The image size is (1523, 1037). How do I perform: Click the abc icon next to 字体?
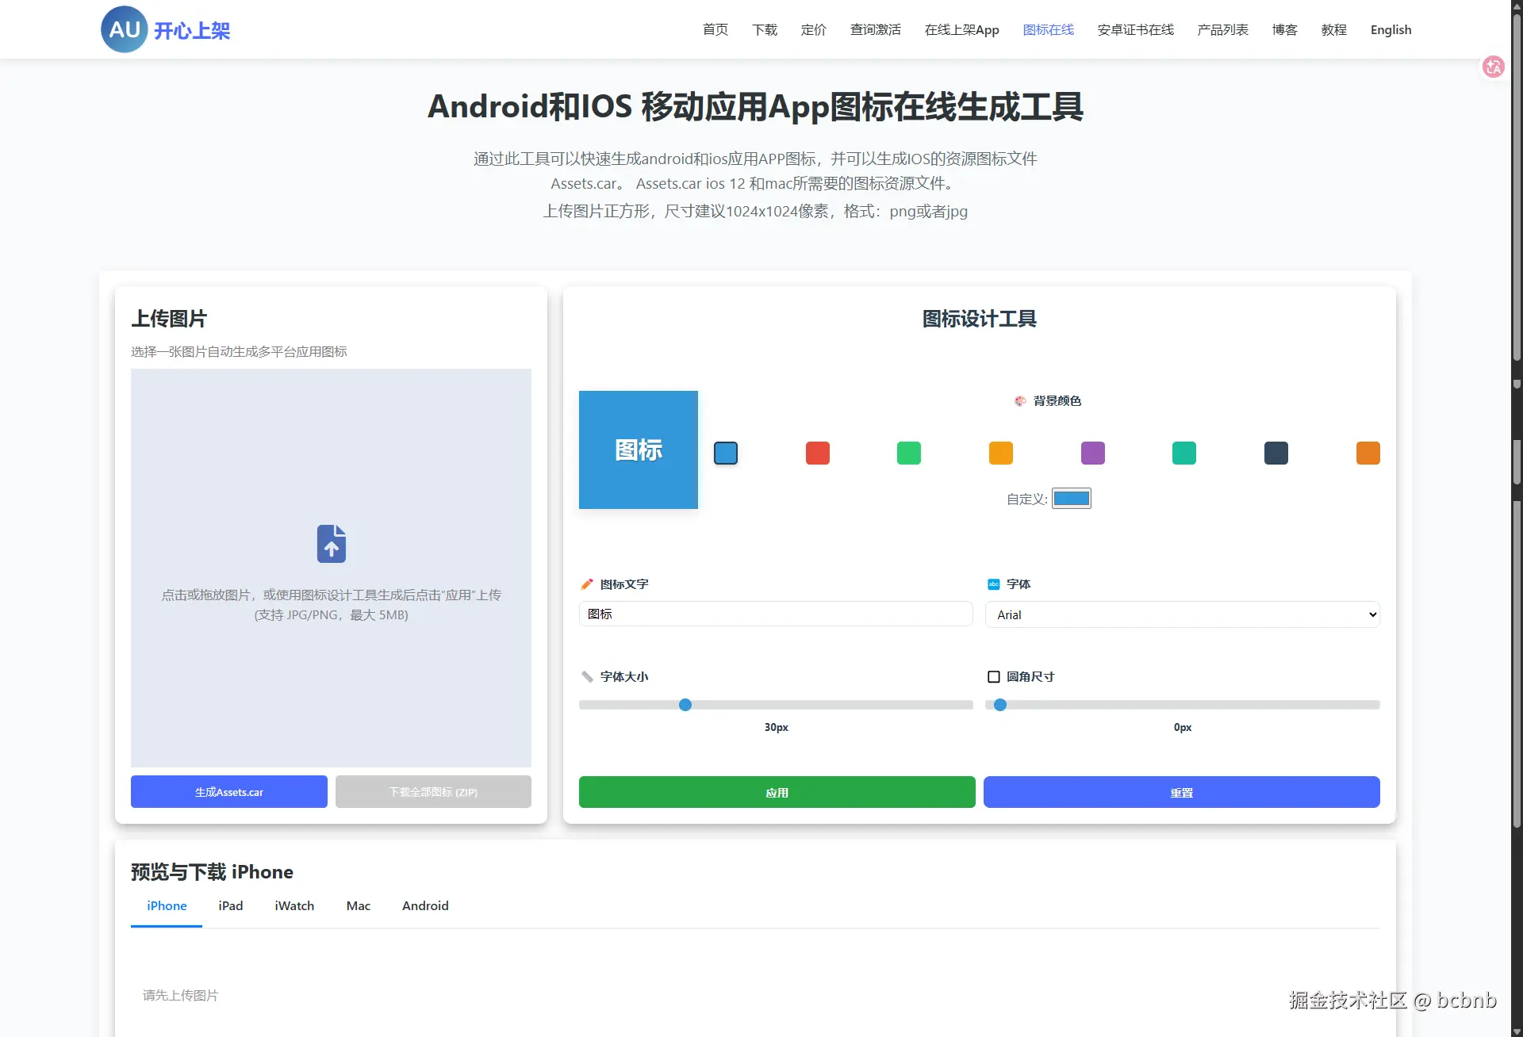[994, 584]
